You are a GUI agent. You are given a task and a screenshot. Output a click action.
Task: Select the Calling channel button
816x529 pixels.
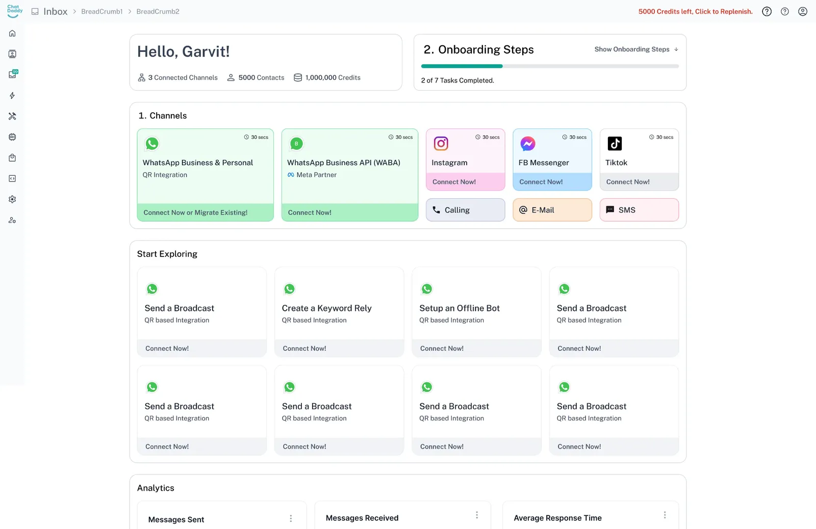[465, 210]
